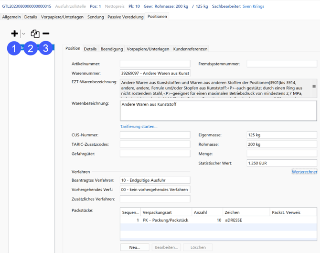Click the EZT-Warenbezeichnung scrollbar thumb
Screen dimensions: 320x253
pos(314,87)
